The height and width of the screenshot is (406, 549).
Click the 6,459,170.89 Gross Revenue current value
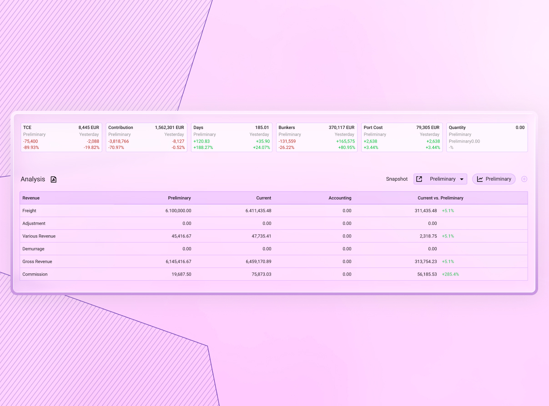point(258,262)
